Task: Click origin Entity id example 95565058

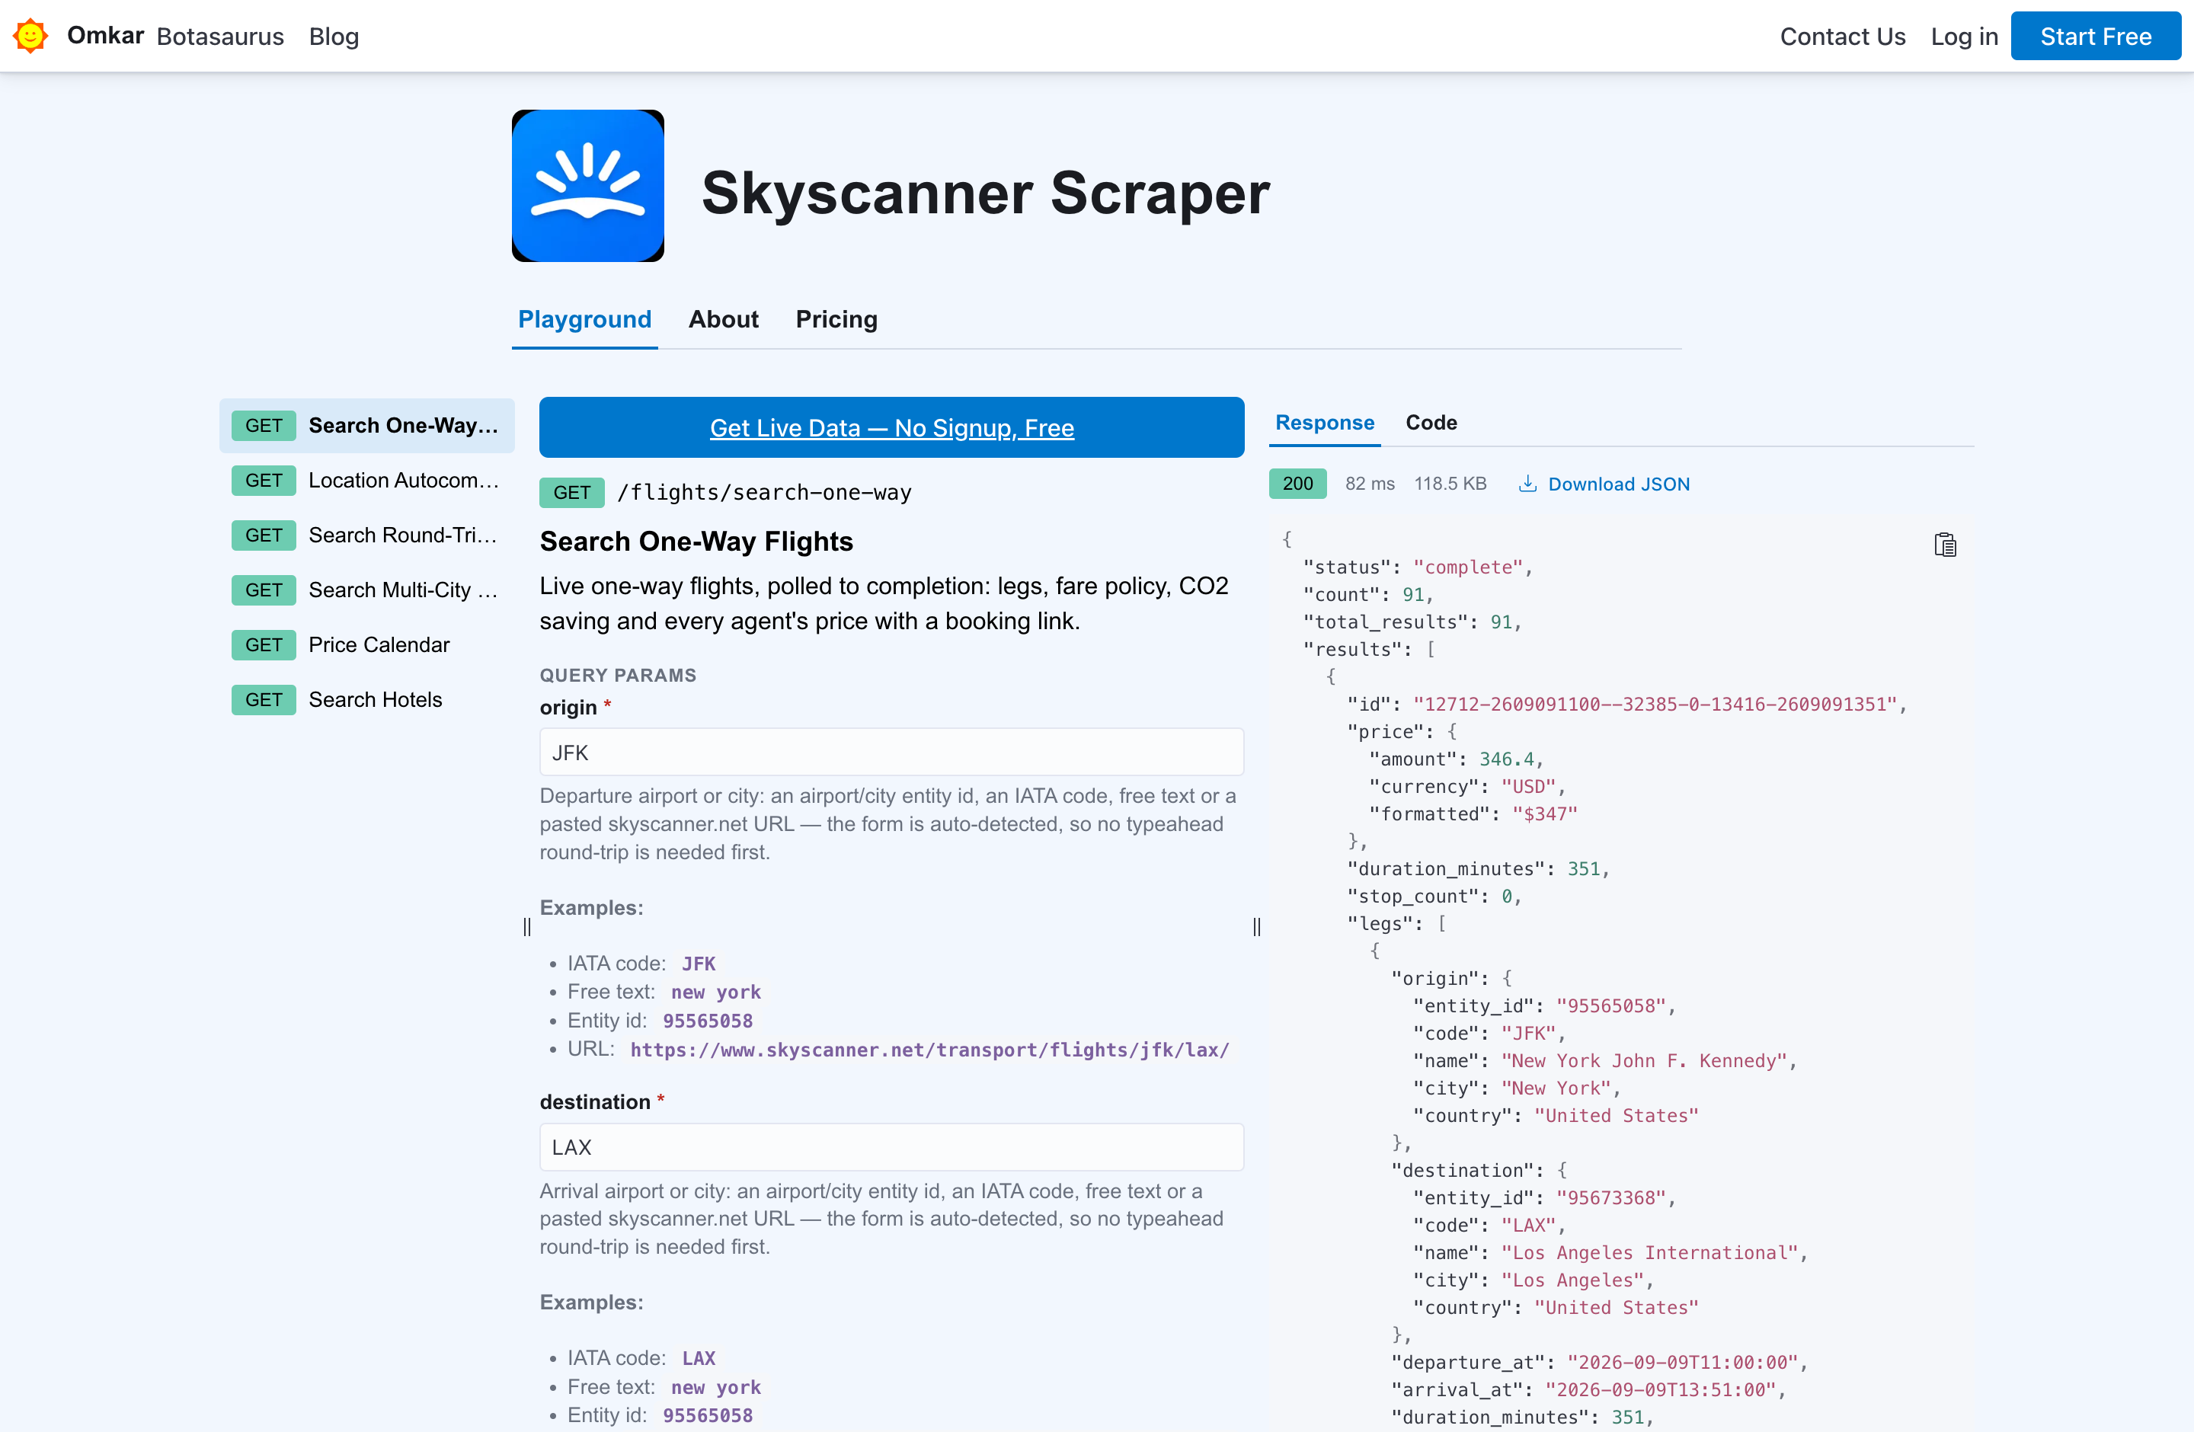Action: coord(707,1020)
